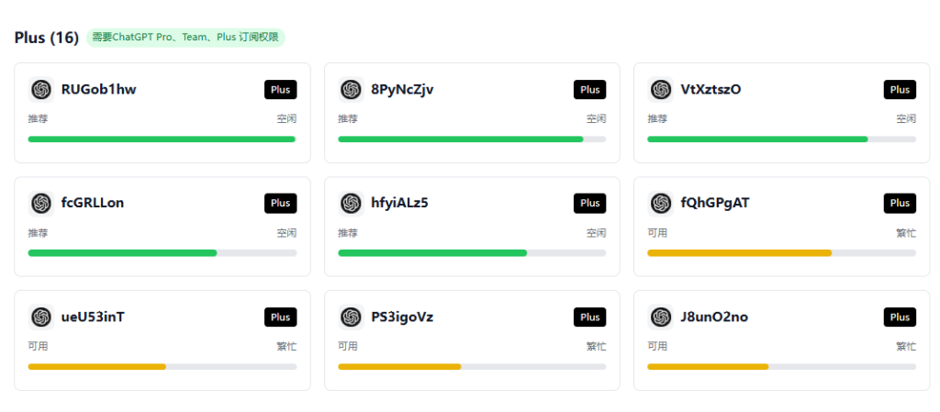Click the ChatGPT logo icon beside PS3igoVz
This screenshot has height=412, width=940.
click(x=350, y=317)
